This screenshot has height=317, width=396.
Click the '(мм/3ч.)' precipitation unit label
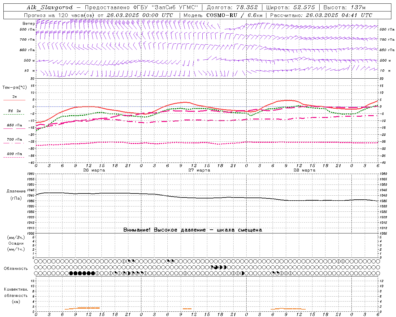pos(16,237)
